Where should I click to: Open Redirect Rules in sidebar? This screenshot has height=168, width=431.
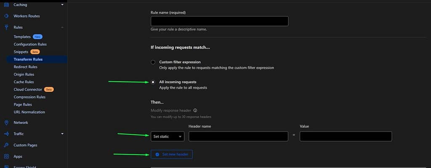[26, 67]
